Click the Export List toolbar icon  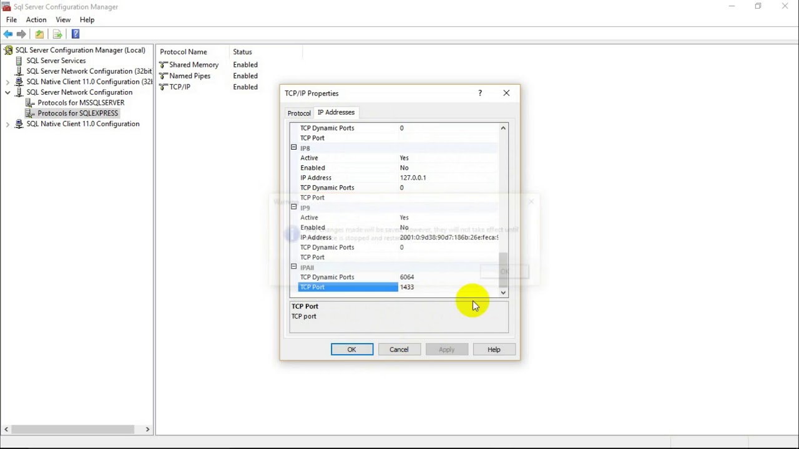[x=57, y=34]
